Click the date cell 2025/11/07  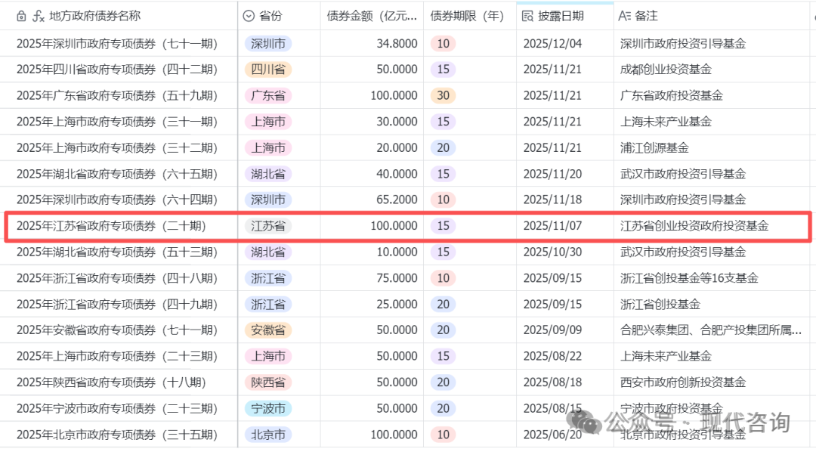point(565,226)
